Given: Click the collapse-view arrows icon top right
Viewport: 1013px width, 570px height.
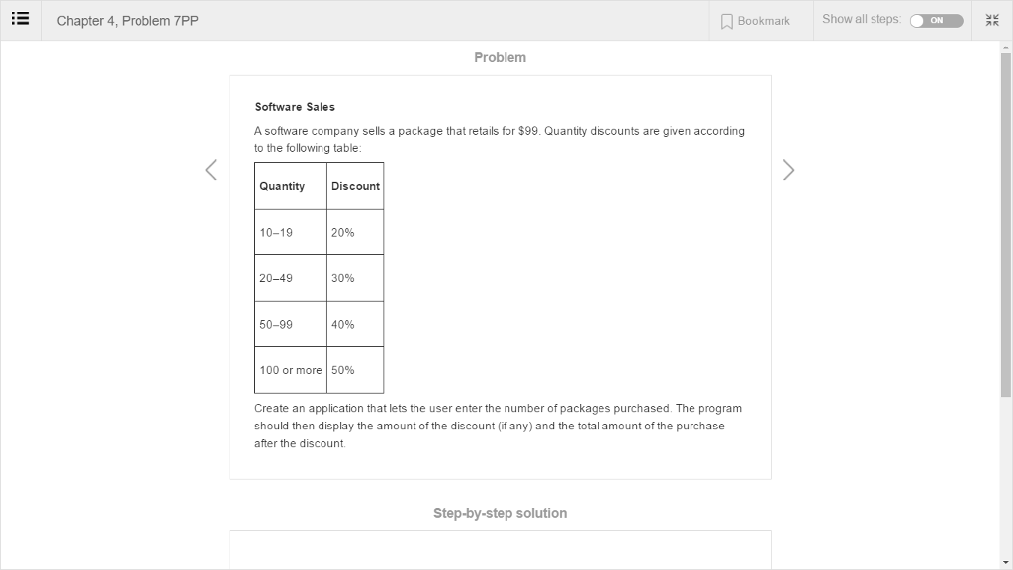Looking at the screenshot, I should coord(991,19).
